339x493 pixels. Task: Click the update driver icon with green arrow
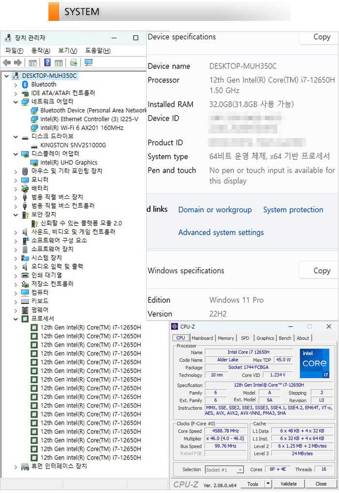74,63
